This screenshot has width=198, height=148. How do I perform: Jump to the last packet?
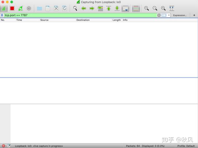point(117,9)
